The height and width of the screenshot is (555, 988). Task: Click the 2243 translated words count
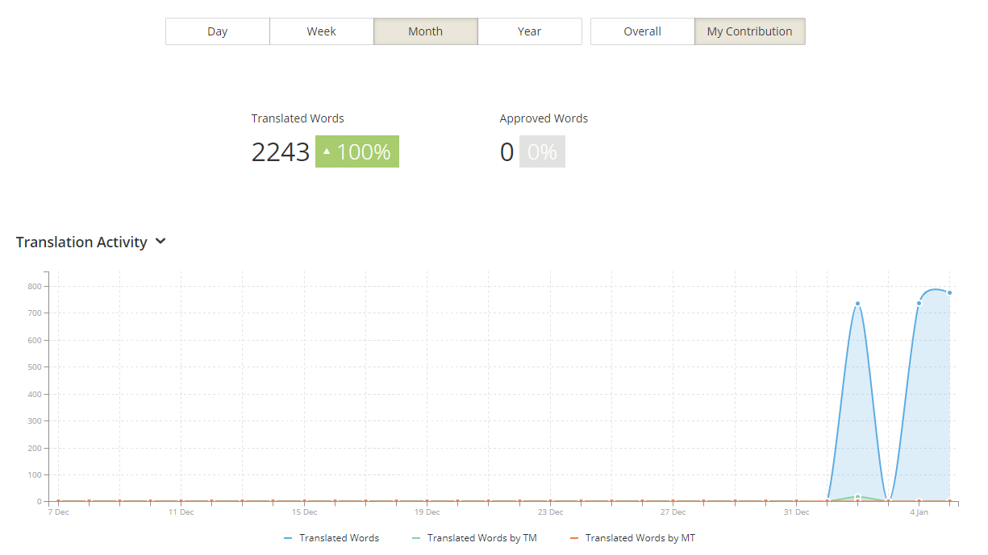tap(281, 151)
